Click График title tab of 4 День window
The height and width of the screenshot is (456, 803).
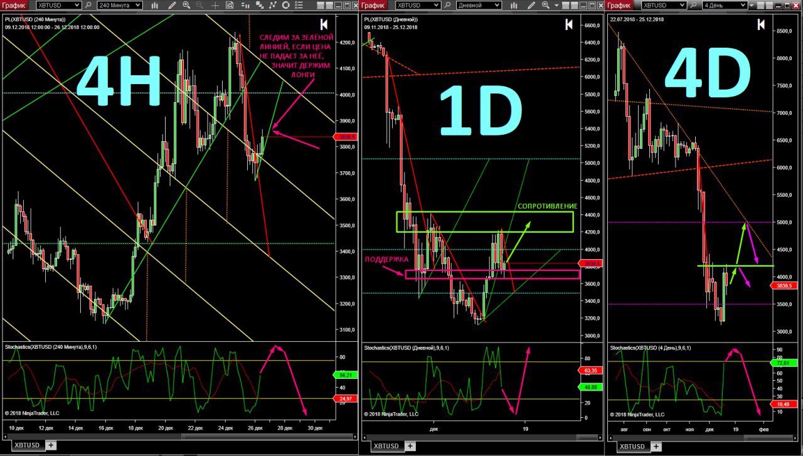click(x=619, y=5)
